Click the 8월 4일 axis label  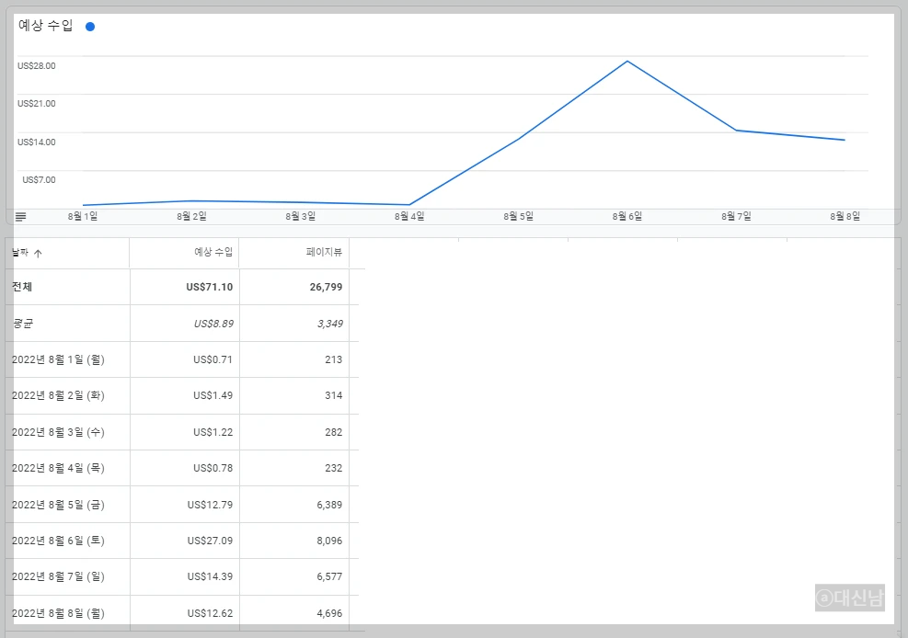(409, 216)
